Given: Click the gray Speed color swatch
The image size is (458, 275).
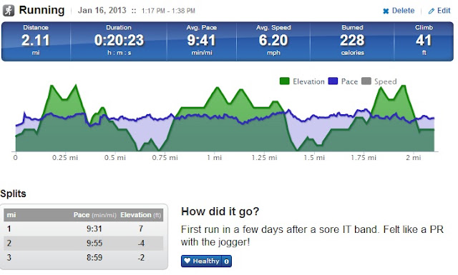Looking at the screenshot, I should coord(366,81).
